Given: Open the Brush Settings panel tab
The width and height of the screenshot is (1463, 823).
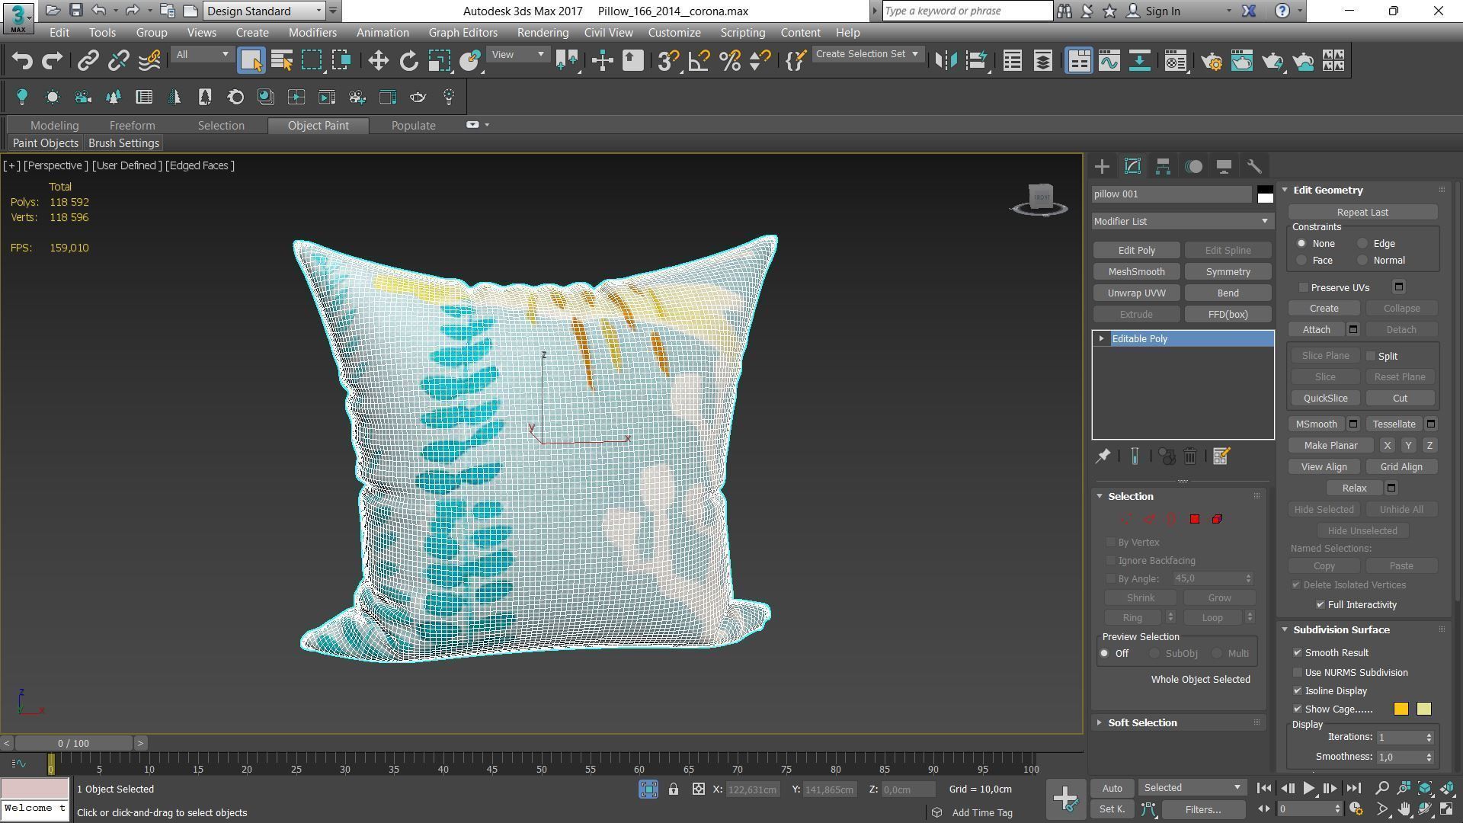Looking at the screenshot, I should point(123,143).
